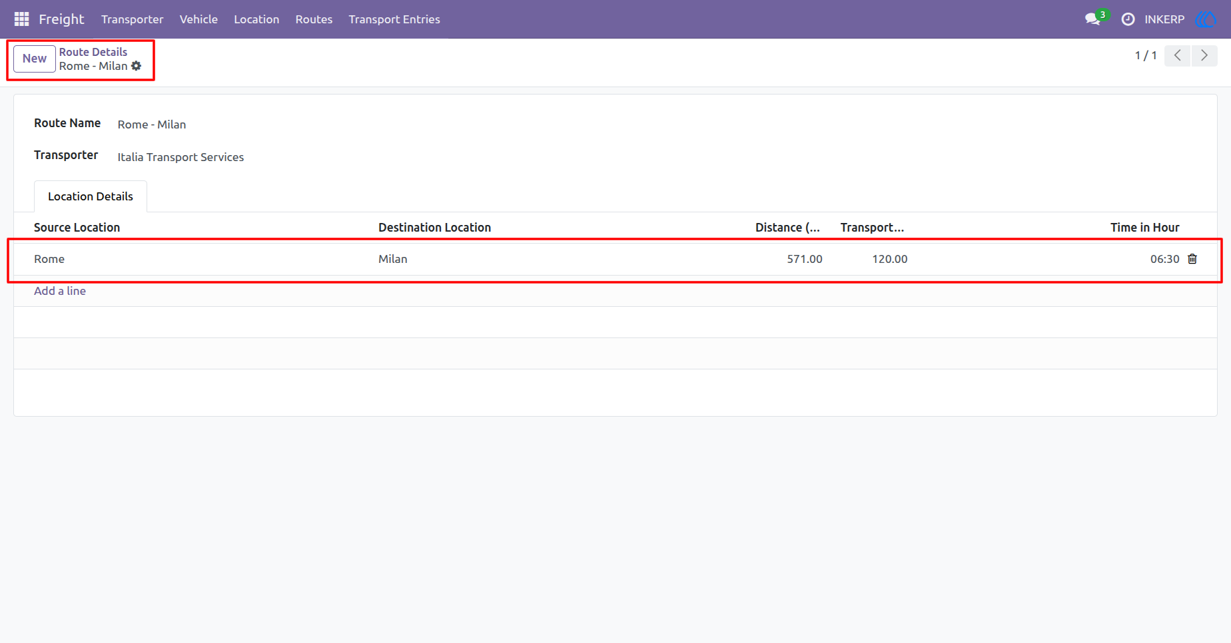Click the 571.00 distance value
Image resolution: width=1231 pixels, height=643 pixels.
(x=805, y=259)
